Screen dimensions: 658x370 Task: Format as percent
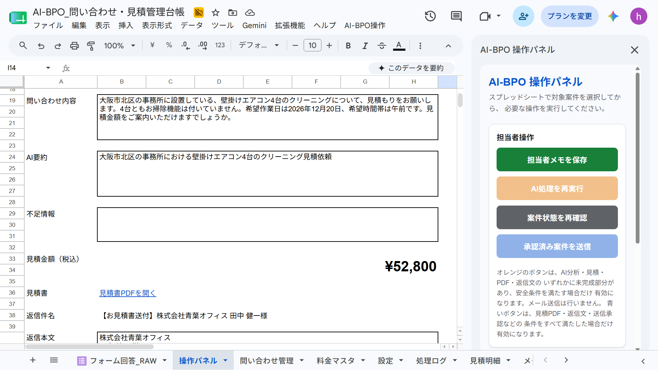point(169,45)
